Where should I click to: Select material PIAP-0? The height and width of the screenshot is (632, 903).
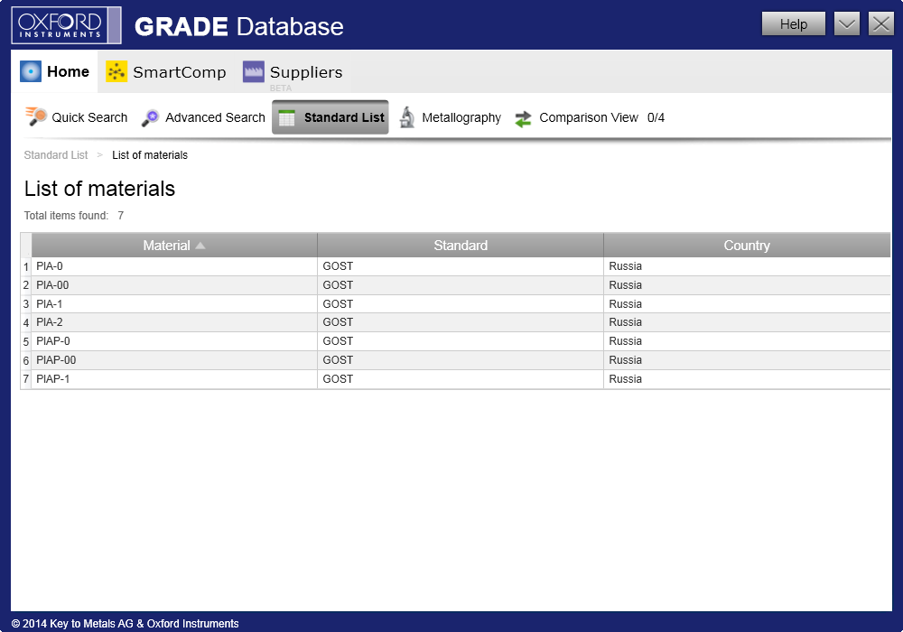pyautogui.click(x=53, y=340)
